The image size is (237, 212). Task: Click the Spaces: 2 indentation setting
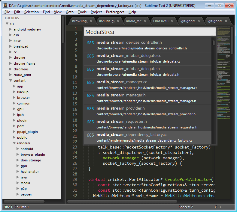[186, 207]
